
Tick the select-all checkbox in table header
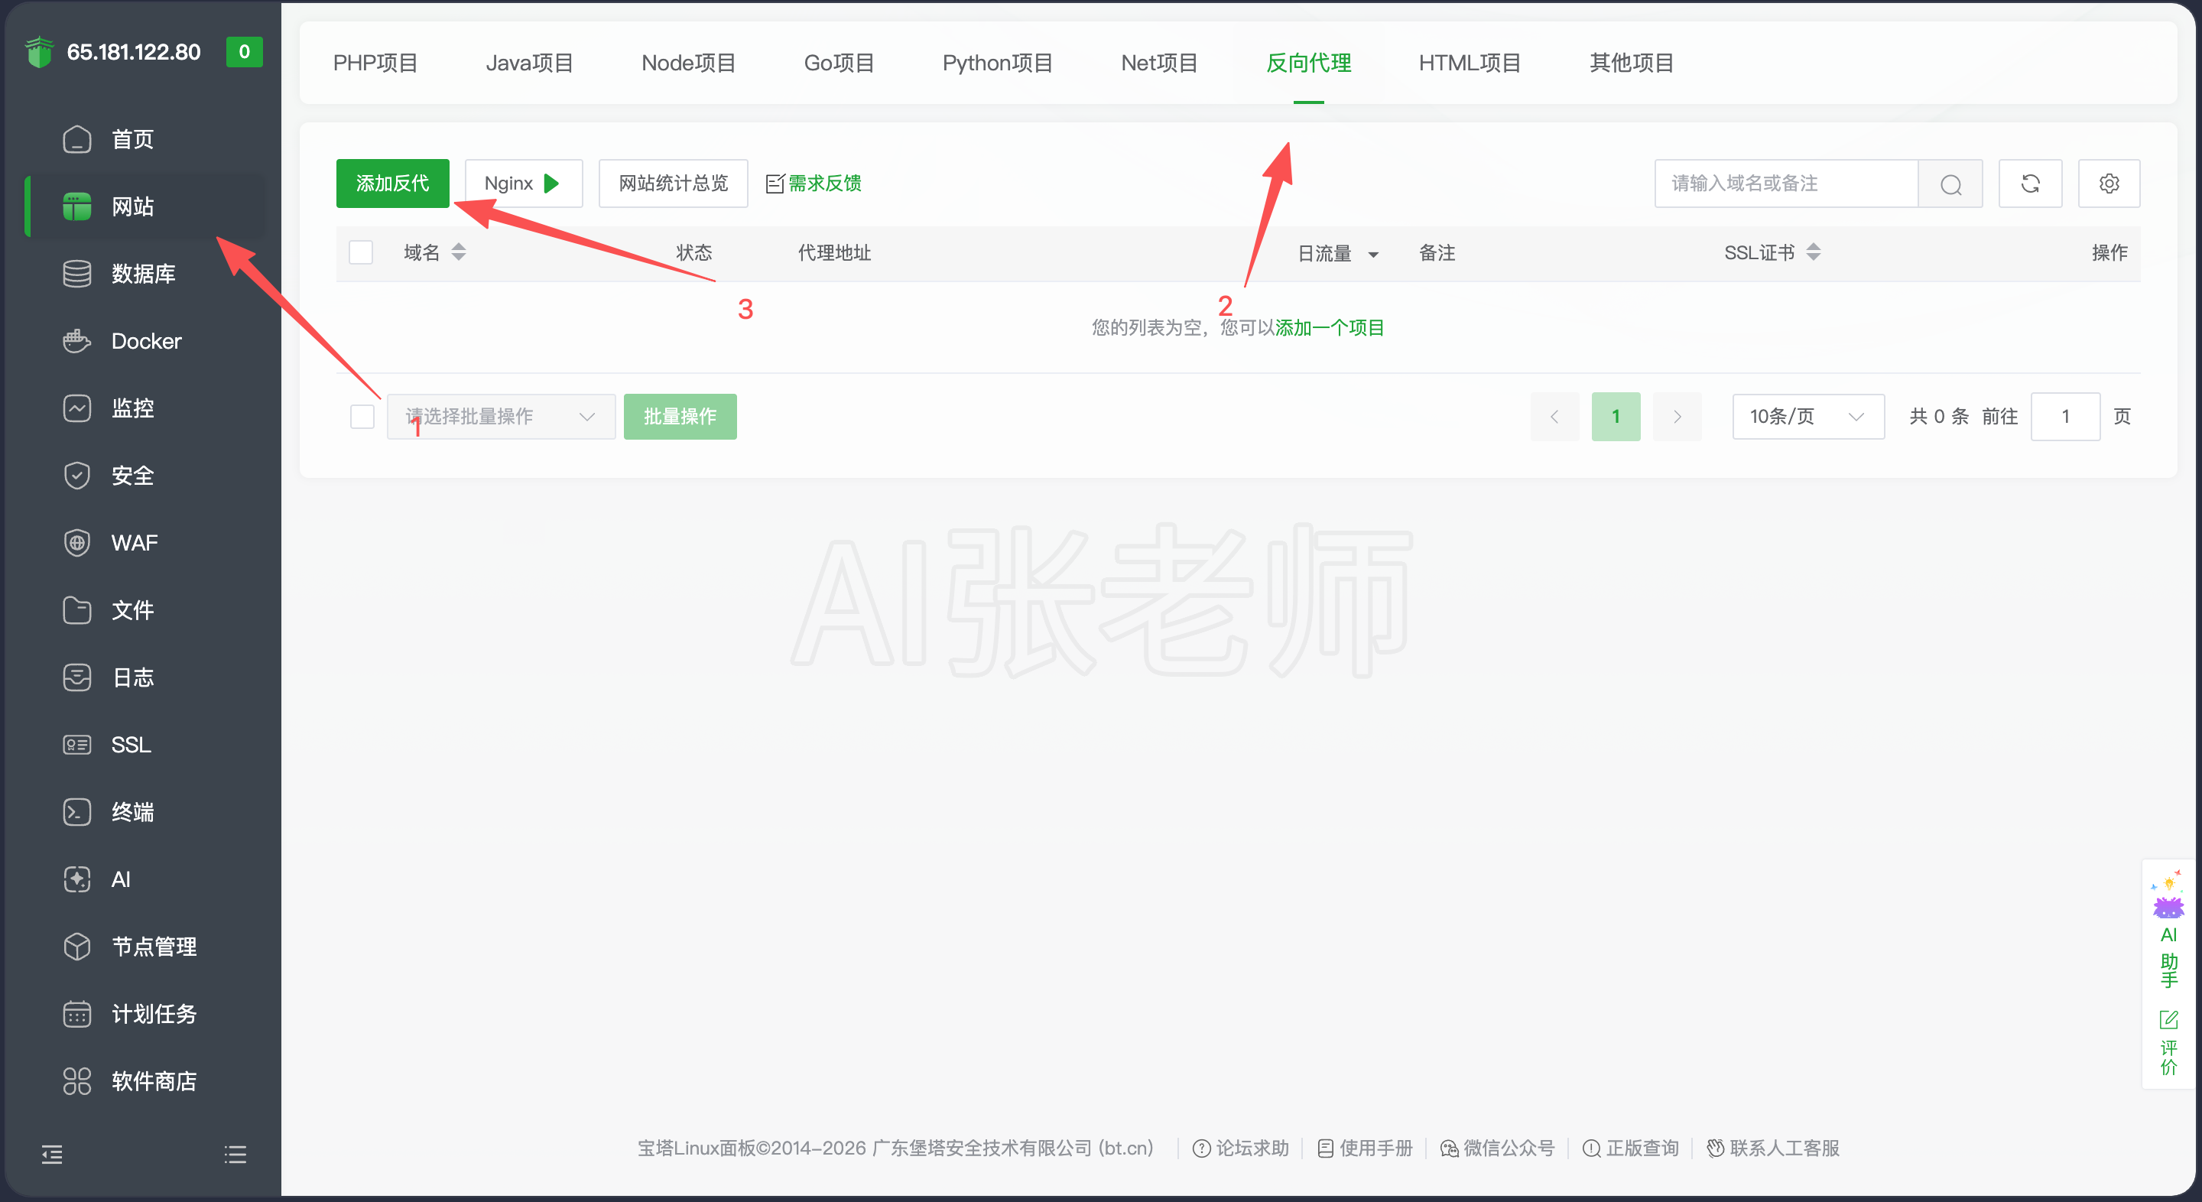(x=361, y=253)
